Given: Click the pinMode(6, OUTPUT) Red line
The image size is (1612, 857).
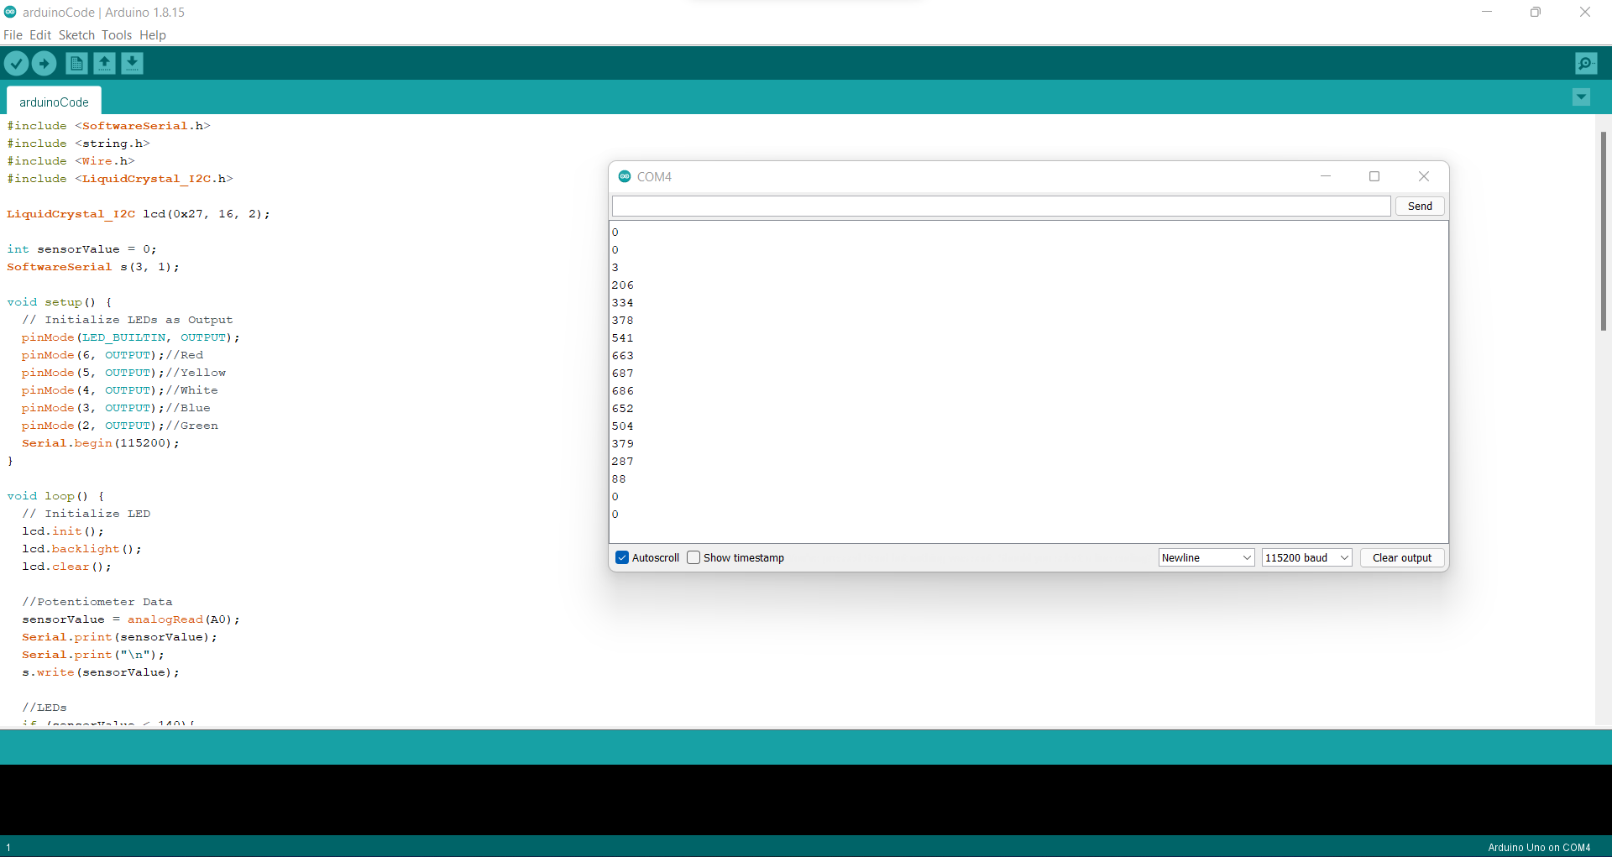Looking at the screenshot, I should tap(113, 355).
